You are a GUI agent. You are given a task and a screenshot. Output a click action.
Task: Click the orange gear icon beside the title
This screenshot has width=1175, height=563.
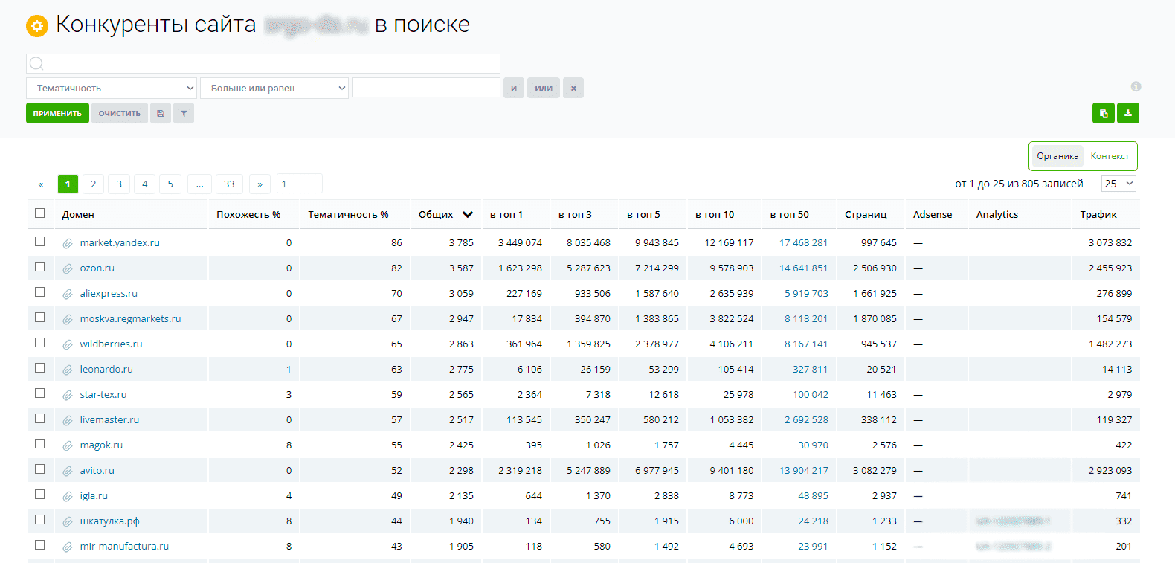(x=36, y=26)
